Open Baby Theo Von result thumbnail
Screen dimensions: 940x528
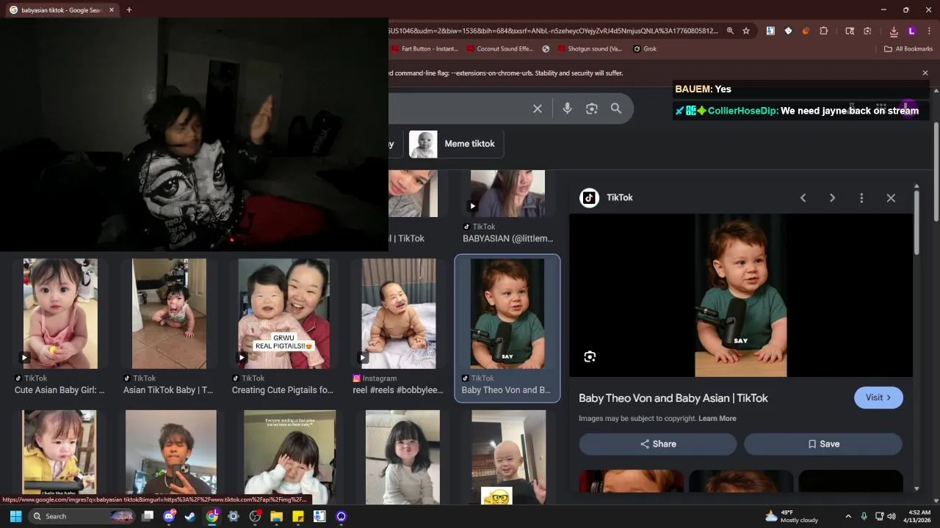pos(507,314)
